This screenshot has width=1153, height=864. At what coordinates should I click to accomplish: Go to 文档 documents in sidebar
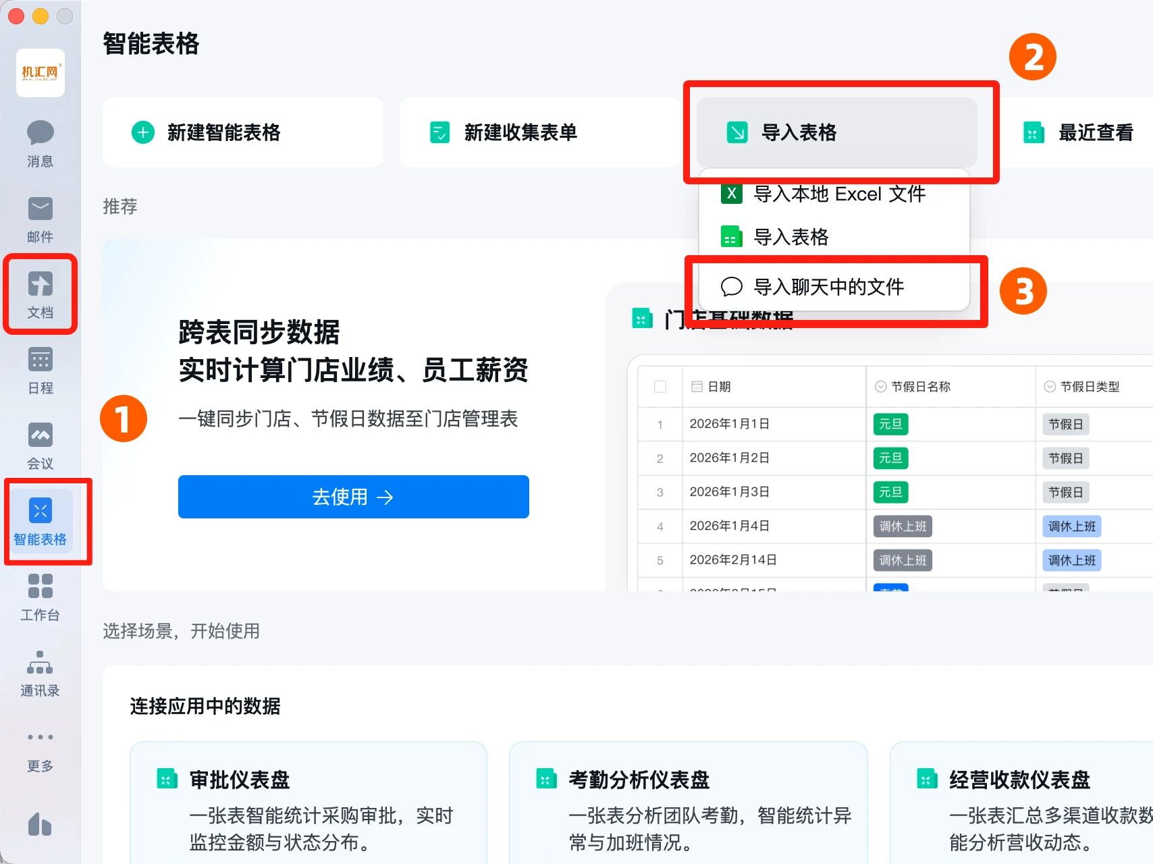[x=40, y=294]
